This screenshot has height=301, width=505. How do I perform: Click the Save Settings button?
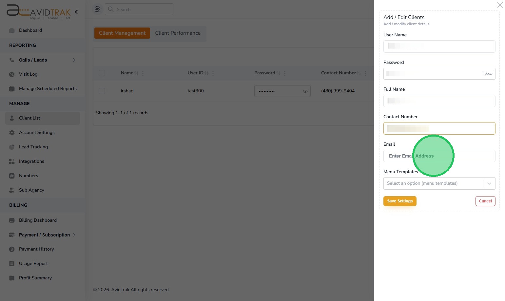tap(400, 201)
